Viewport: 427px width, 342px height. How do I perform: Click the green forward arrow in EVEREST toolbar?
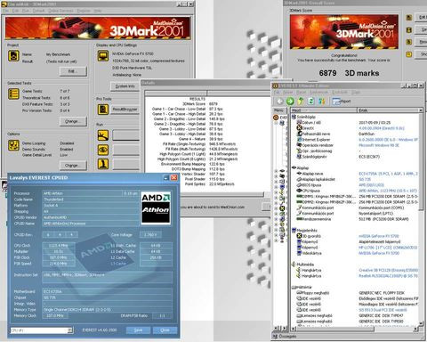pyautogui.click(x=290, y=101)
